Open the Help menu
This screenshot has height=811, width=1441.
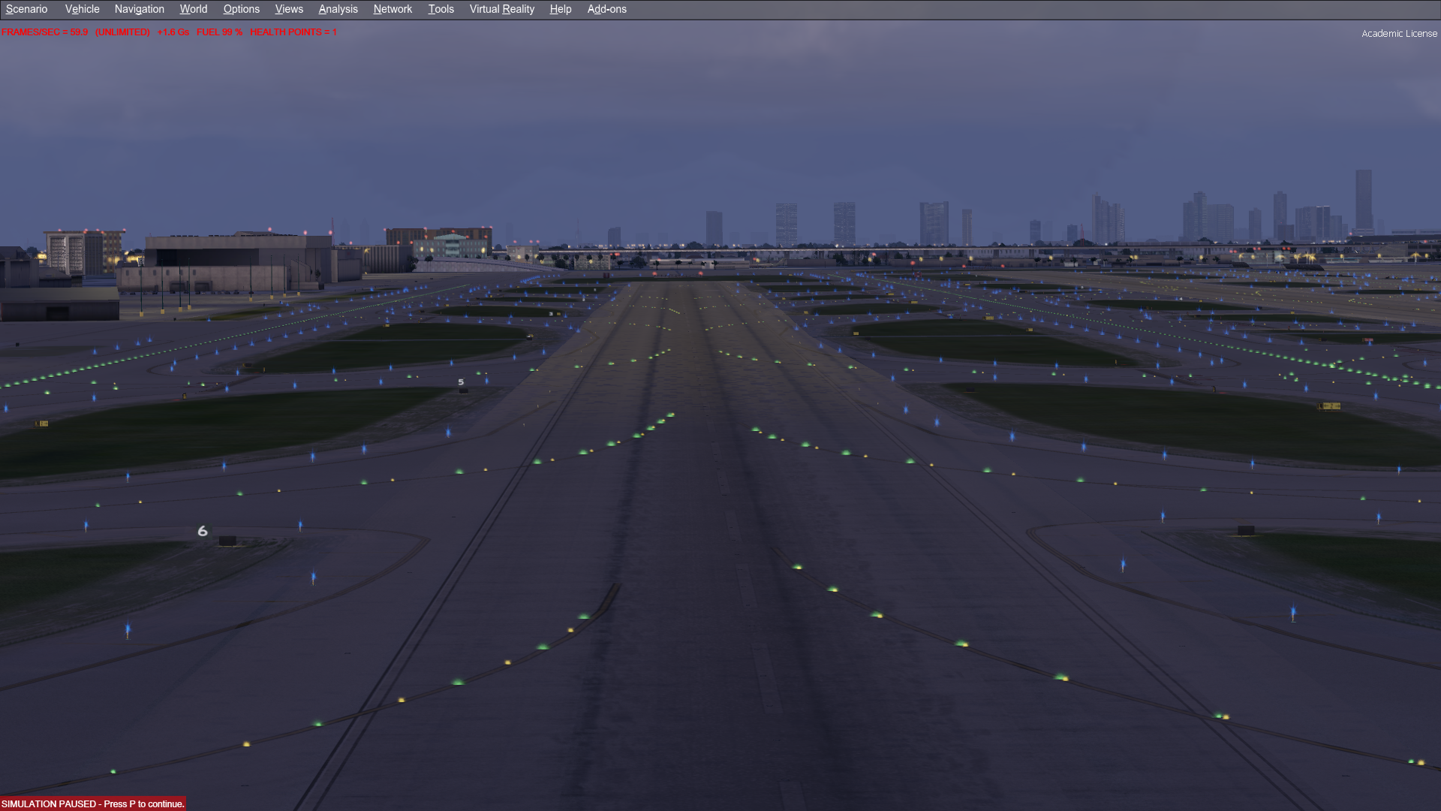point(560,9)
